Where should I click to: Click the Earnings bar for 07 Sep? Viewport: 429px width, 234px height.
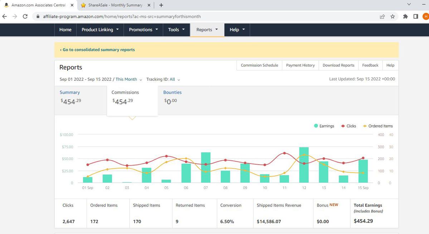coord(206,168)
